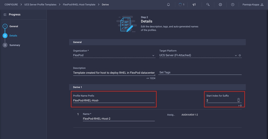Open the Paniraja Koppa user profile icon

[x=262, y=5]
